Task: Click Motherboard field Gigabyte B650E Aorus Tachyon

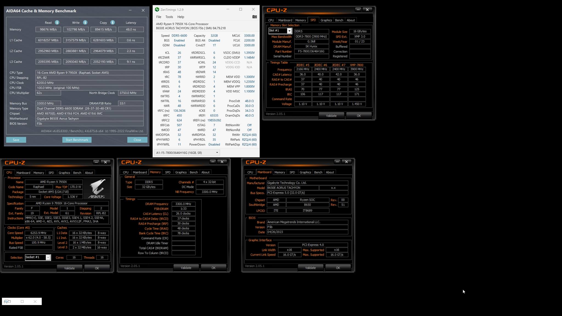Action: click(89, 119)
